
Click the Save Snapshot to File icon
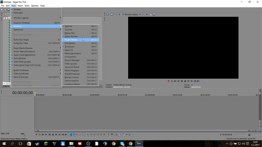154,15
